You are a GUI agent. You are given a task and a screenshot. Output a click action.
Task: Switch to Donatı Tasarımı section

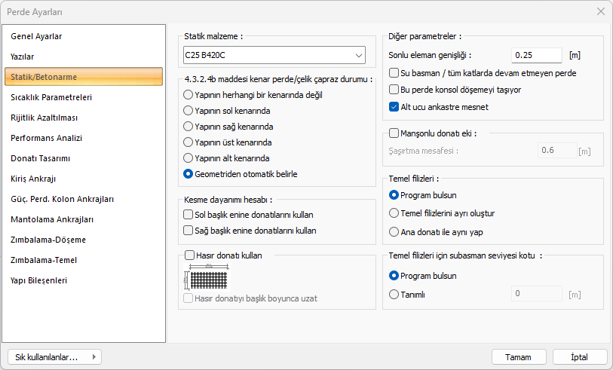[40, 158]
